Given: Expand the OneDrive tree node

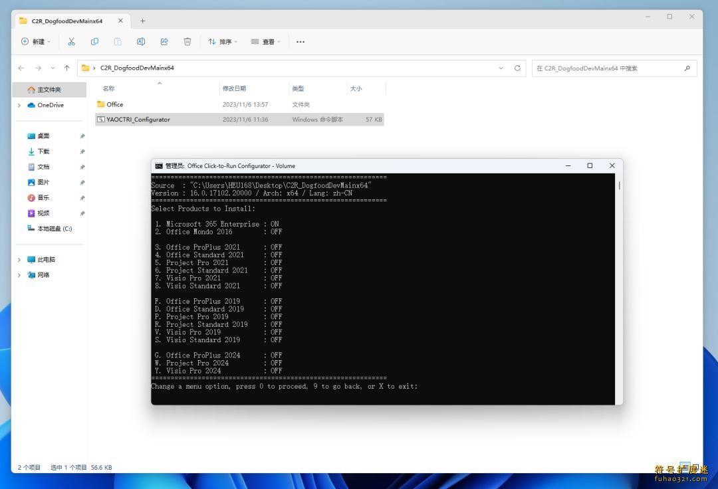Looking at the screenshot, I should [19, 105].
